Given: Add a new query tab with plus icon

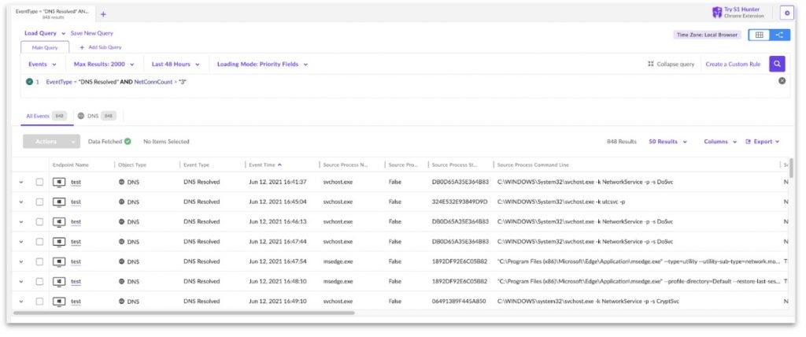Looking at the screenshot, I should click(x=103, y=14).
